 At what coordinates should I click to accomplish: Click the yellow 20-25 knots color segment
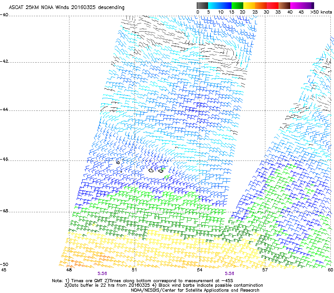249,5
